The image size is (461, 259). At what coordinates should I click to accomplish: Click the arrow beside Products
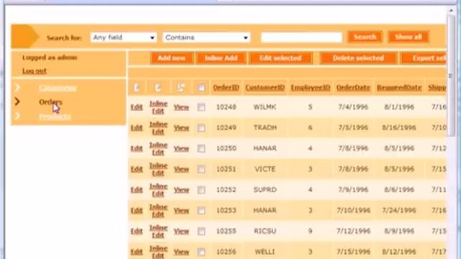click(x=17, y=116)
